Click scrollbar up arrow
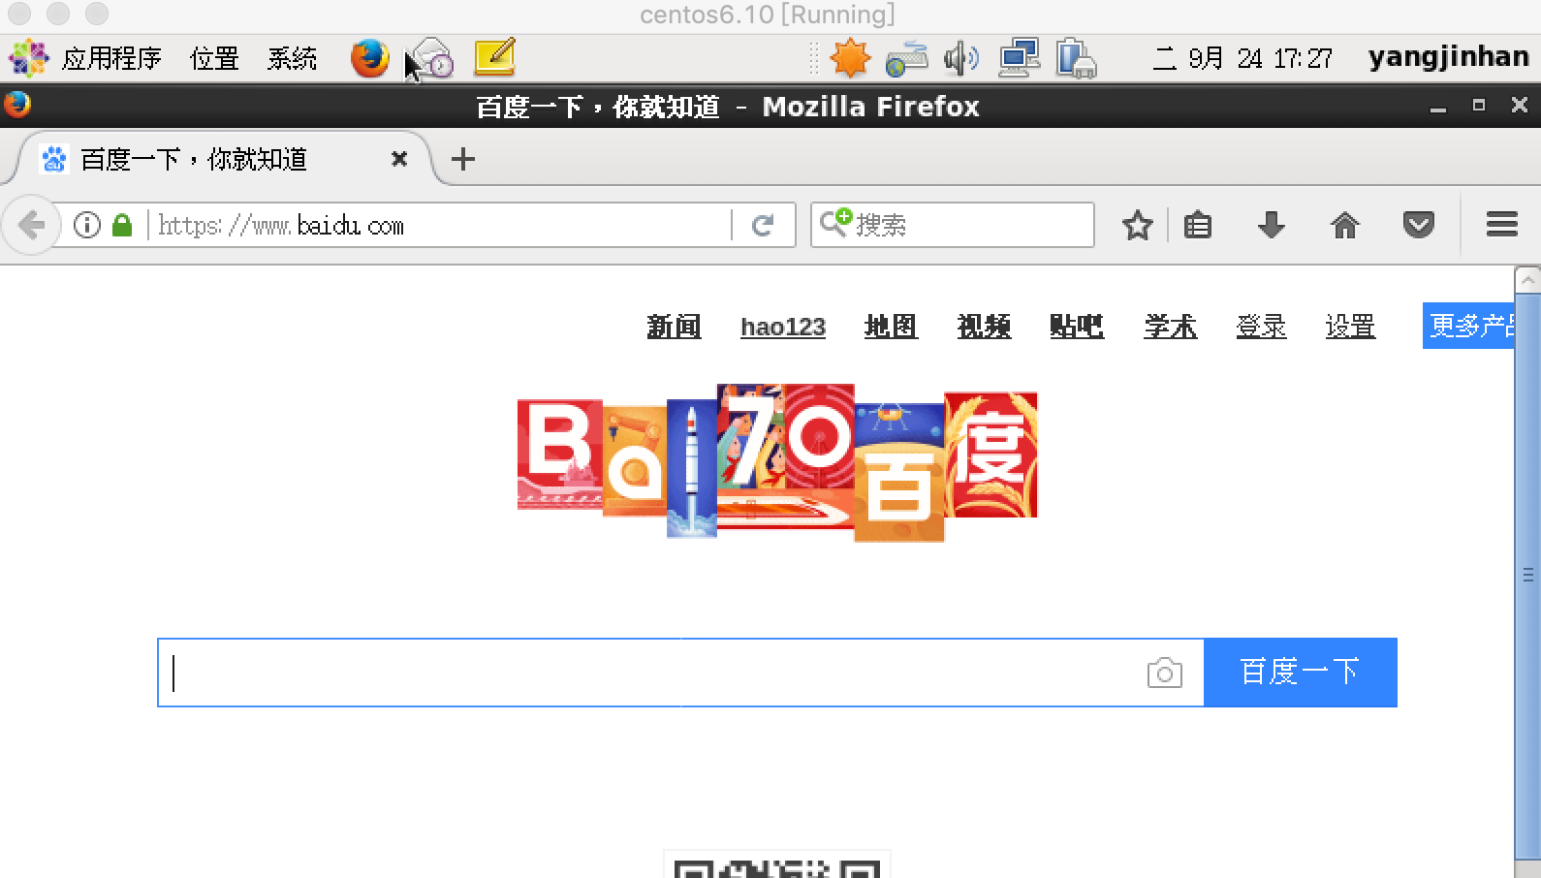1541x878 pixels. click(1527, 280)
